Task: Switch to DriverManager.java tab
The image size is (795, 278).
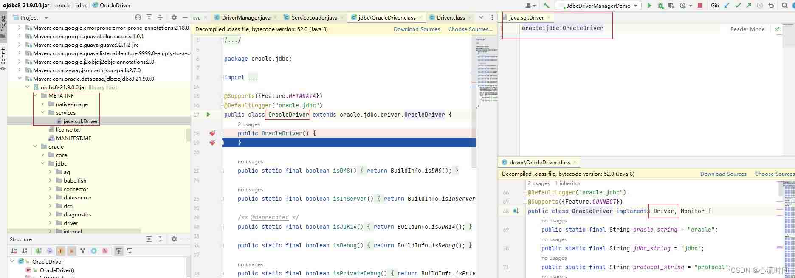Action: tap(245, 17)
